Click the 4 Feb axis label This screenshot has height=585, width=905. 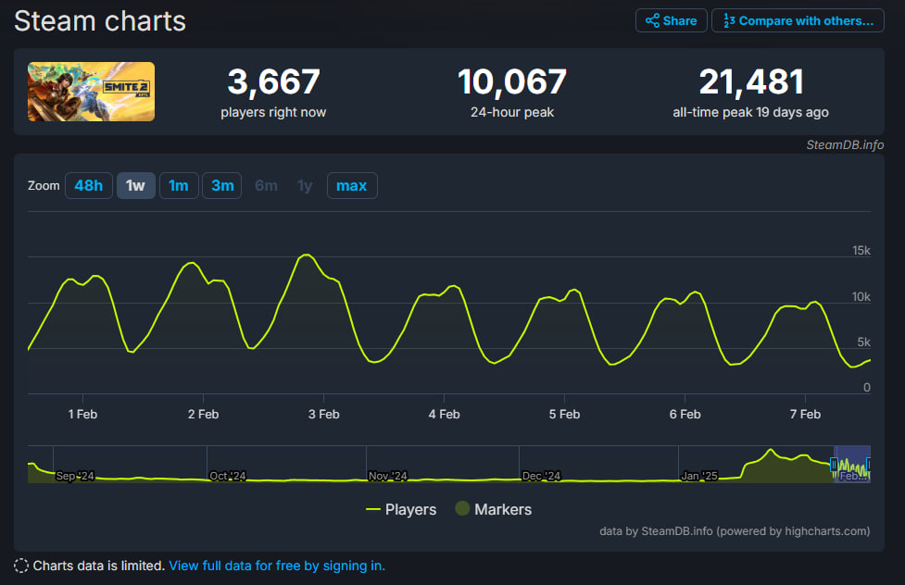tap(444, 415)
